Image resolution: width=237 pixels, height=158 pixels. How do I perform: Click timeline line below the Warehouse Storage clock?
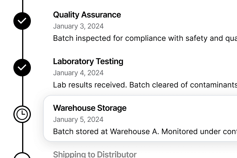23,136
